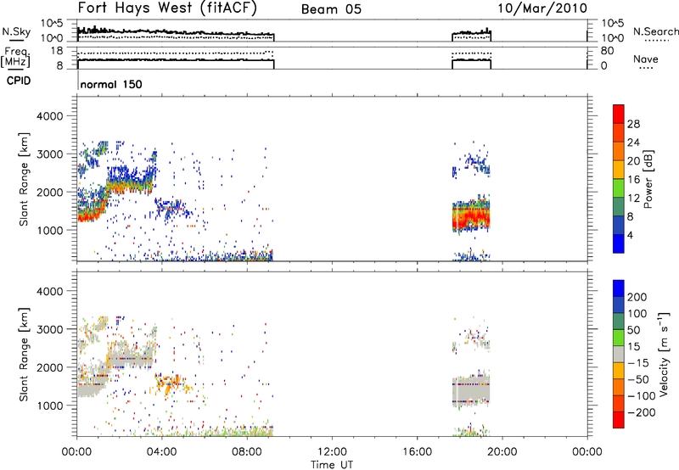Click the '04:00' time tick label

coord(162,452)
